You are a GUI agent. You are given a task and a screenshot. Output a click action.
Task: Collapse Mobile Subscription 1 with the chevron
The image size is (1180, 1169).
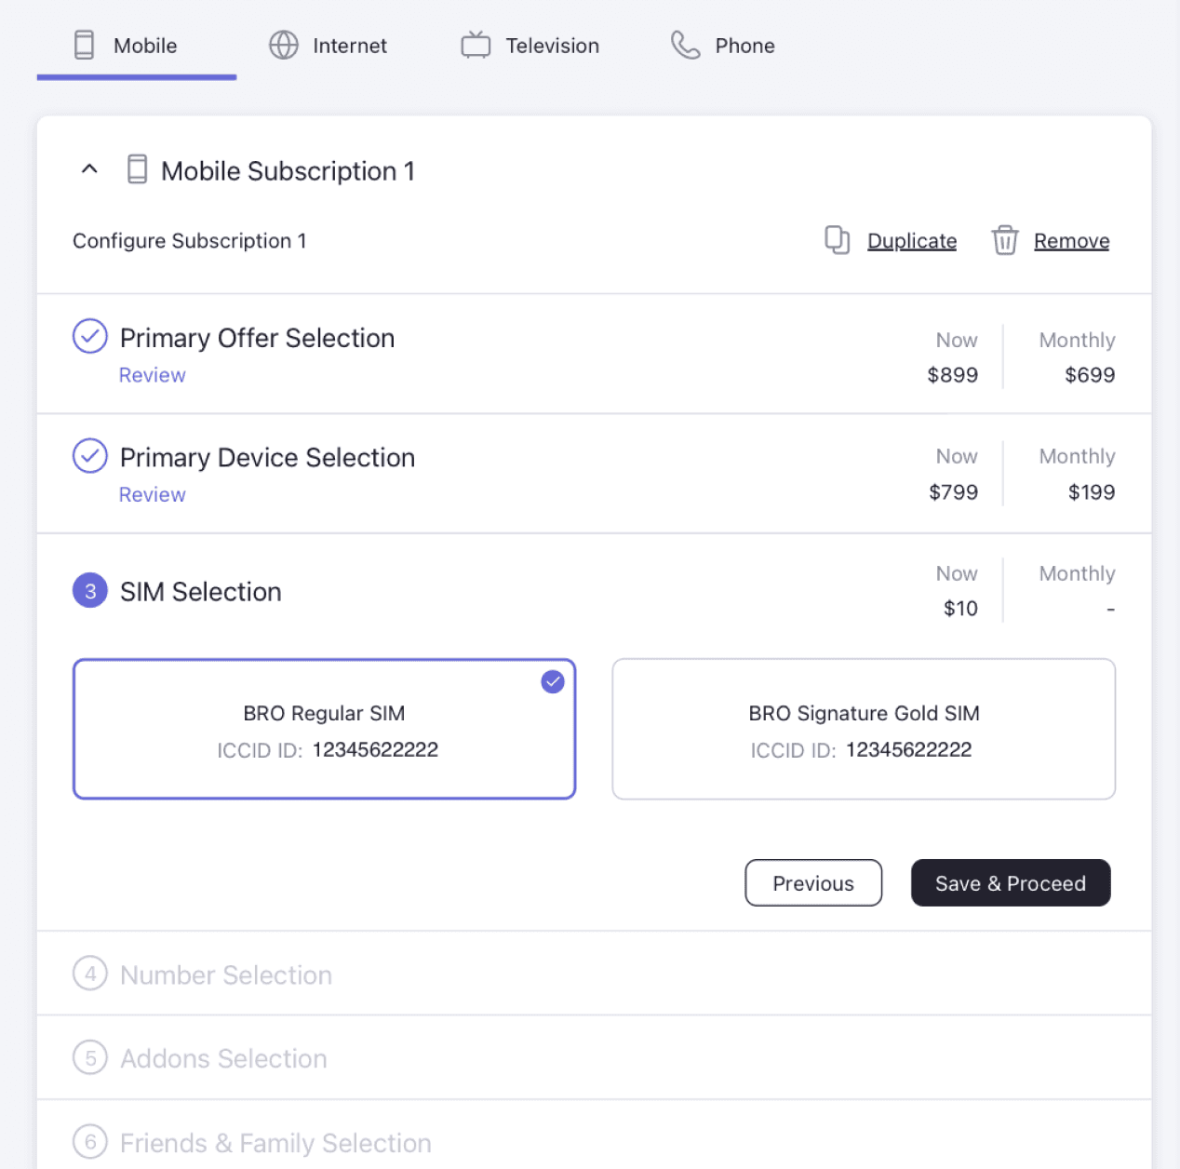tap(89, 169)
